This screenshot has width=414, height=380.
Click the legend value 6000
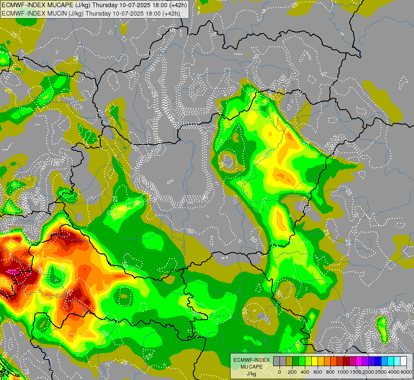406,372
